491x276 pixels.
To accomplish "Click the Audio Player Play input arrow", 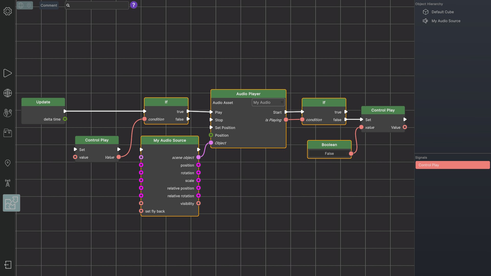I will (x=211, y=112).
